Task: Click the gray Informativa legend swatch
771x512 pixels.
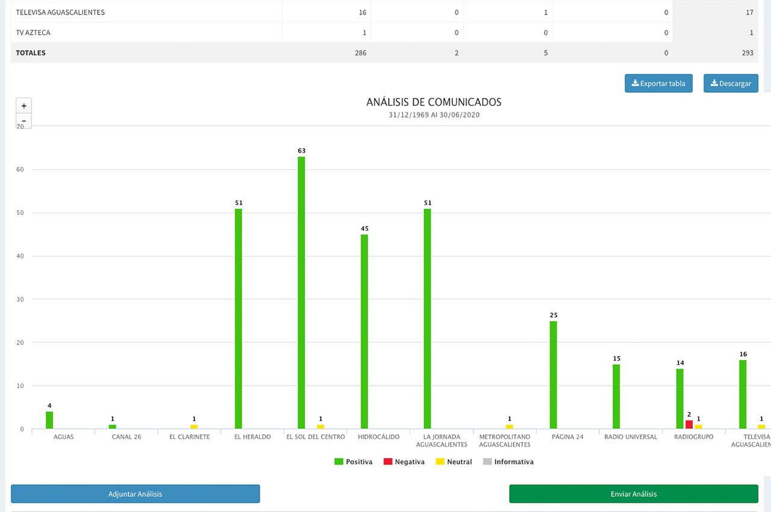Action: tap(487, 462)
